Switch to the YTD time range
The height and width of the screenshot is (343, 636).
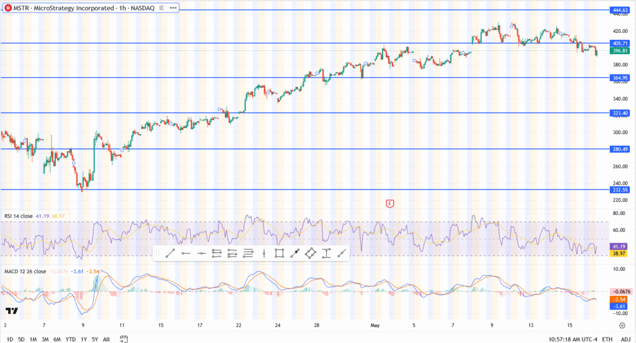click(x=70, y=339)
